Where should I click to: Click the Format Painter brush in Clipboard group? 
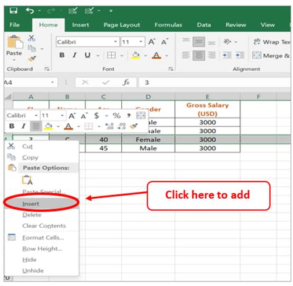point(32,59)
